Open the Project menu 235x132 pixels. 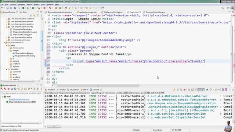(37, 4)
